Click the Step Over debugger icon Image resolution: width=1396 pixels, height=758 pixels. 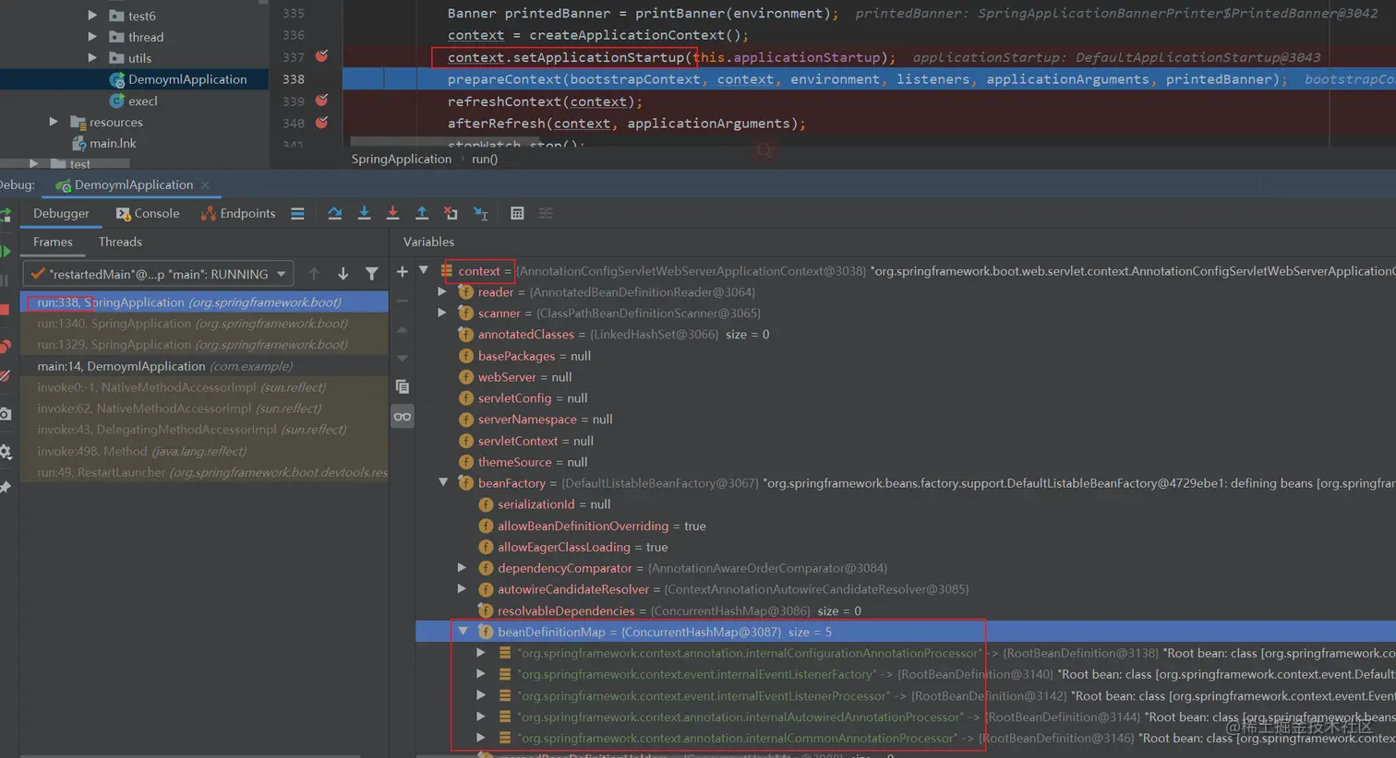334,214
